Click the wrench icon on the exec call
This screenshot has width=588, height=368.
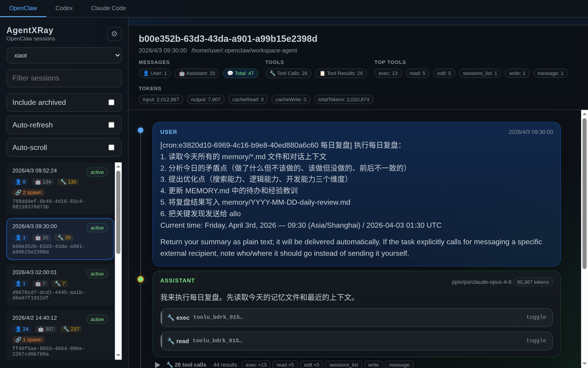(171, 317)
